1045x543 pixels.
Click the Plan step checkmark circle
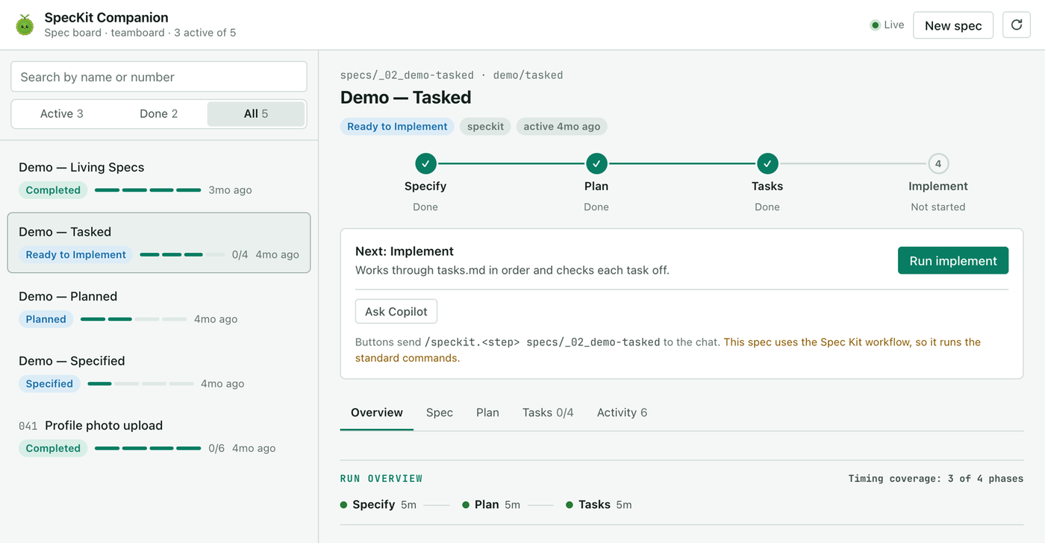[x=596, y=163]
